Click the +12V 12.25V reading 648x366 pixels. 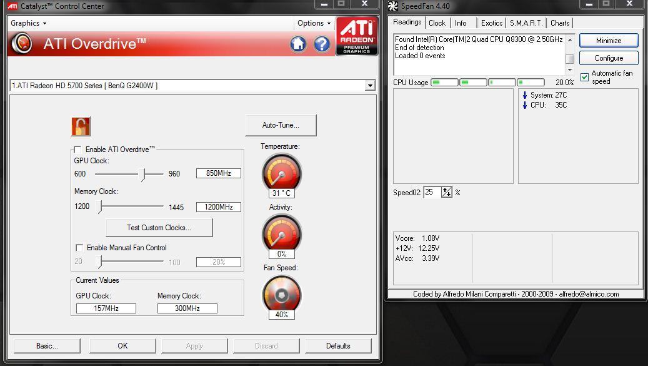(417, 248)
